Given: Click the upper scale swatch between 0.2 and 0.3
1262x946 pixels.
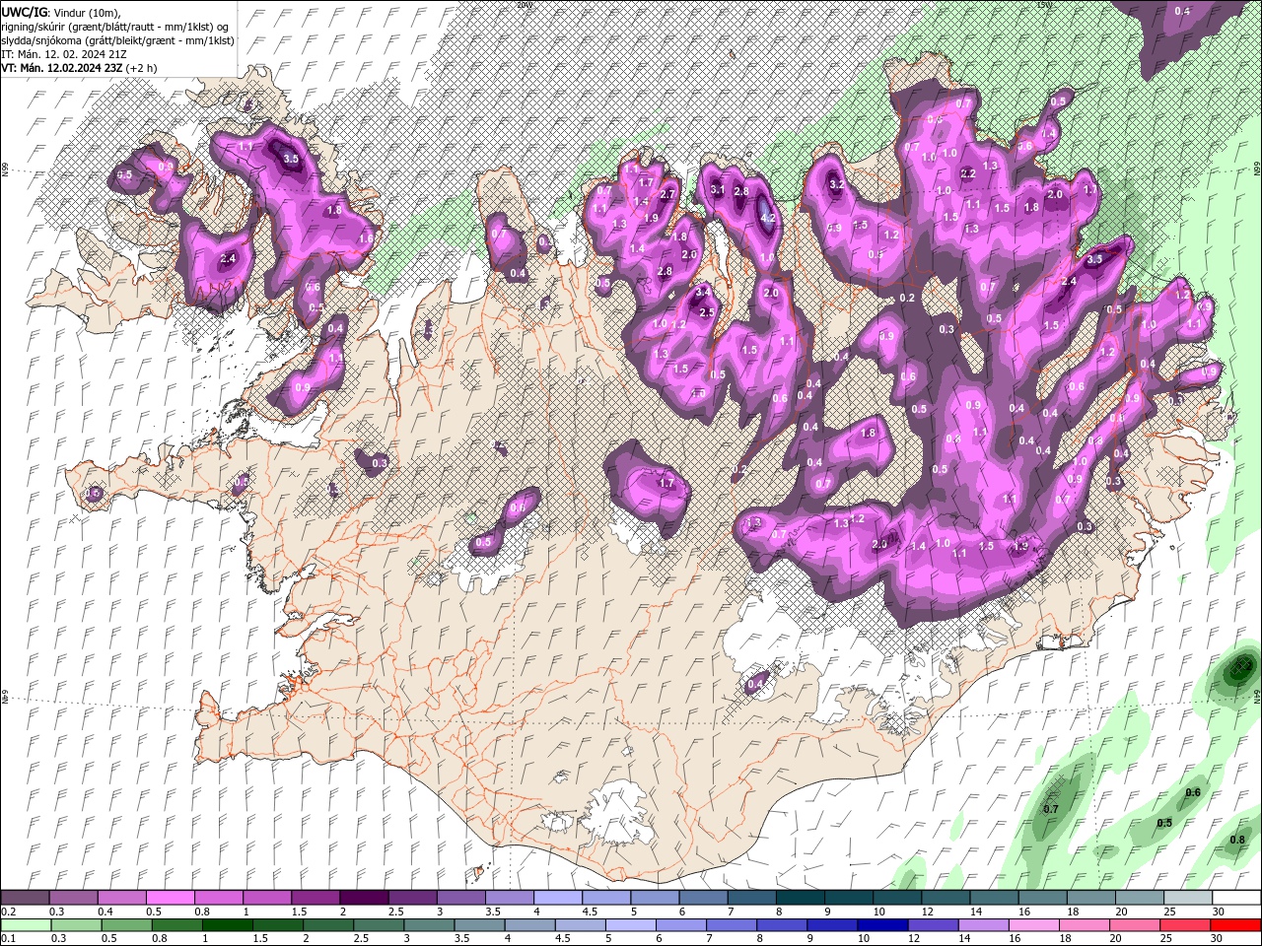Looking at the screenshot, I should (27, 899).
